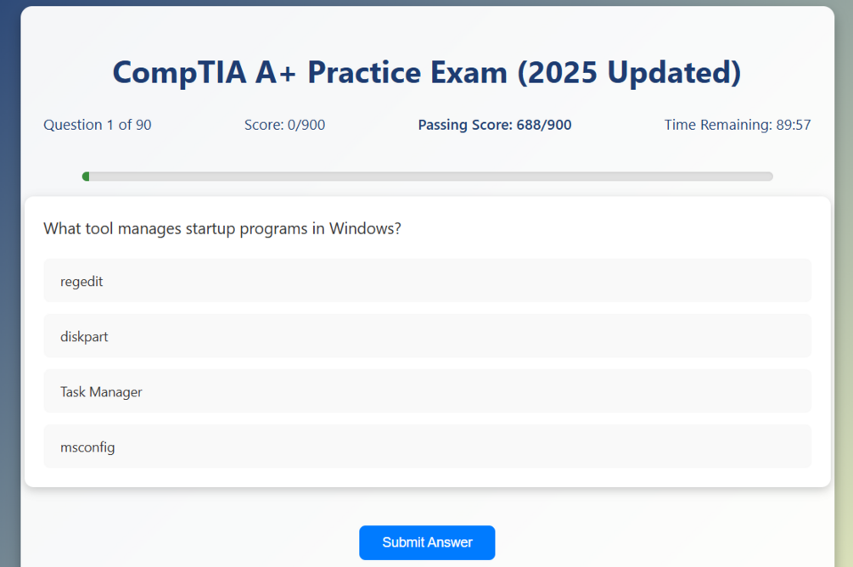Click the "Task Manager" label text
This screenshot has width=853, height=567.
(x=101, y=392)
